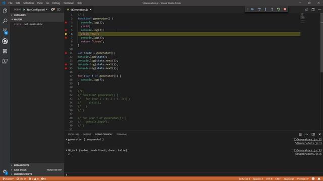Viewport: 323px width, 181px height.
Task: Expand the Call Stack section
Action: click(37, 170)
